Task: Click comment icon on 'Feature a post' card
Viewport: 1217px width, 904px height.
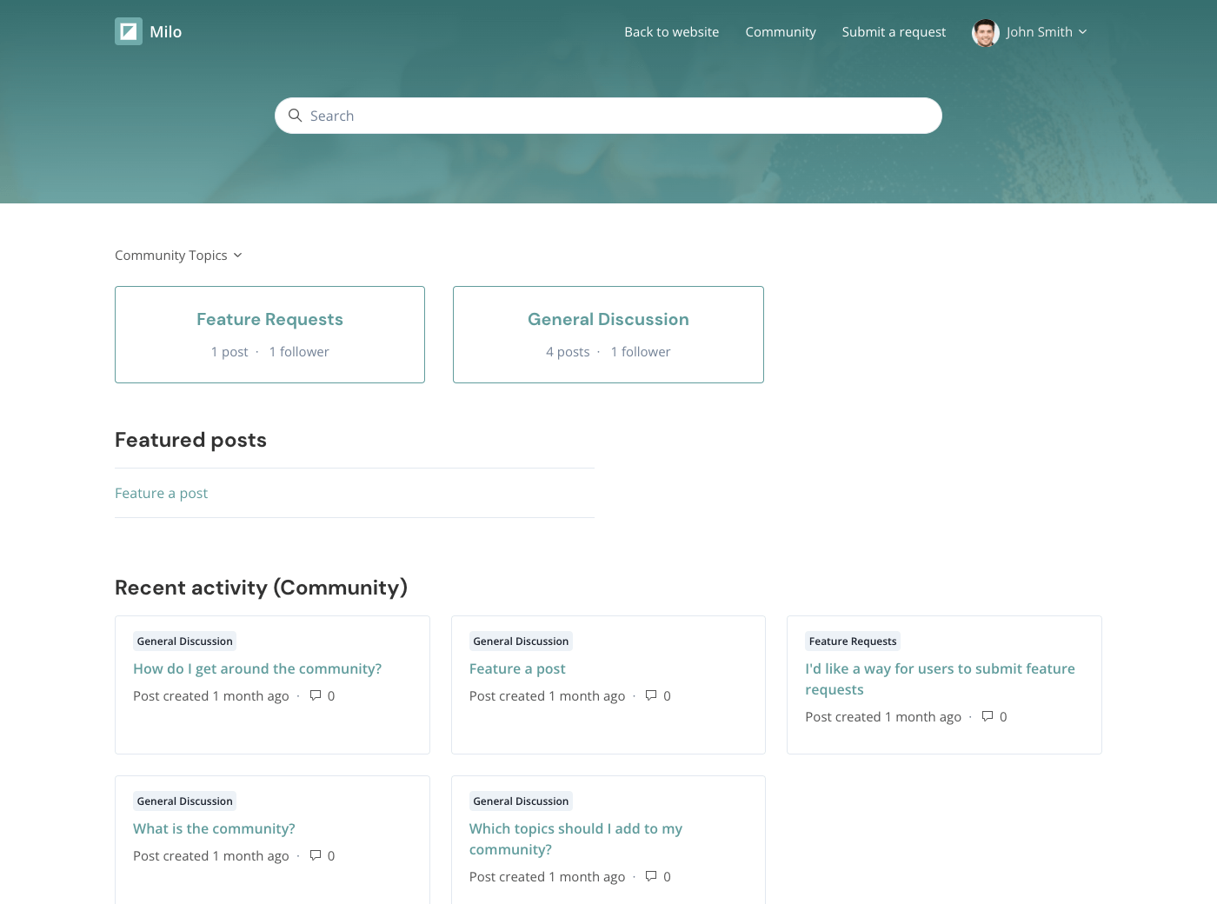Action: click(651, 695)
